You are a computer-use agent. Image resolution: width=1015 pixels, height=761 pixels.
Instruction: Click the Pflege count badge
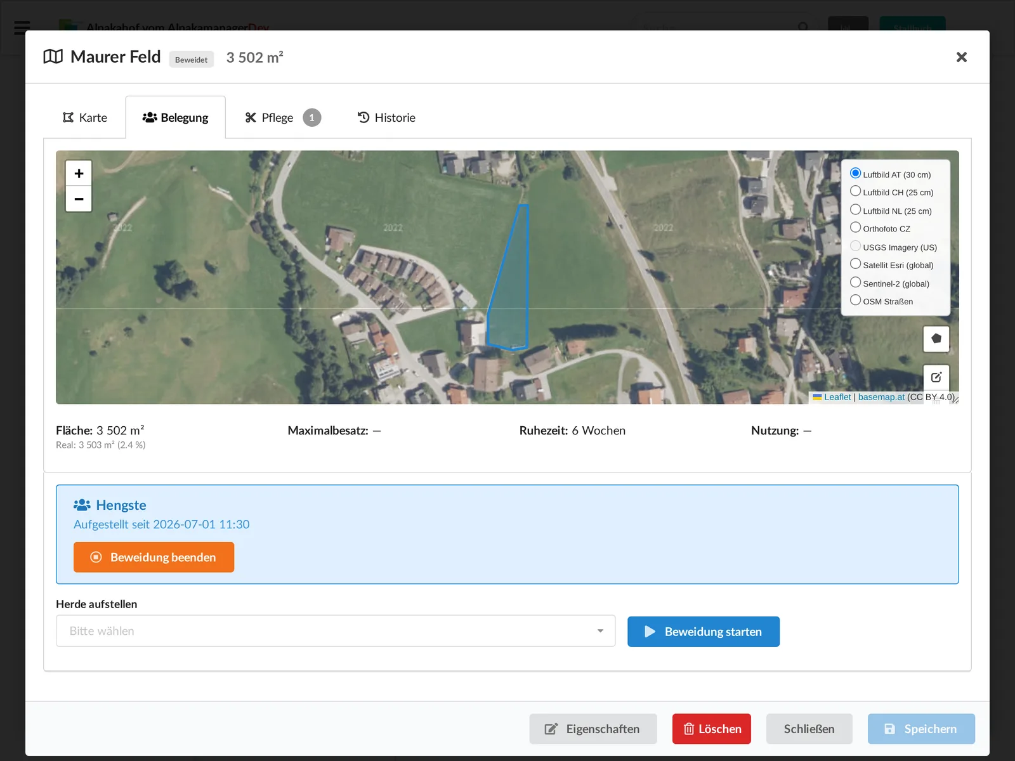[x=311, y=117]
